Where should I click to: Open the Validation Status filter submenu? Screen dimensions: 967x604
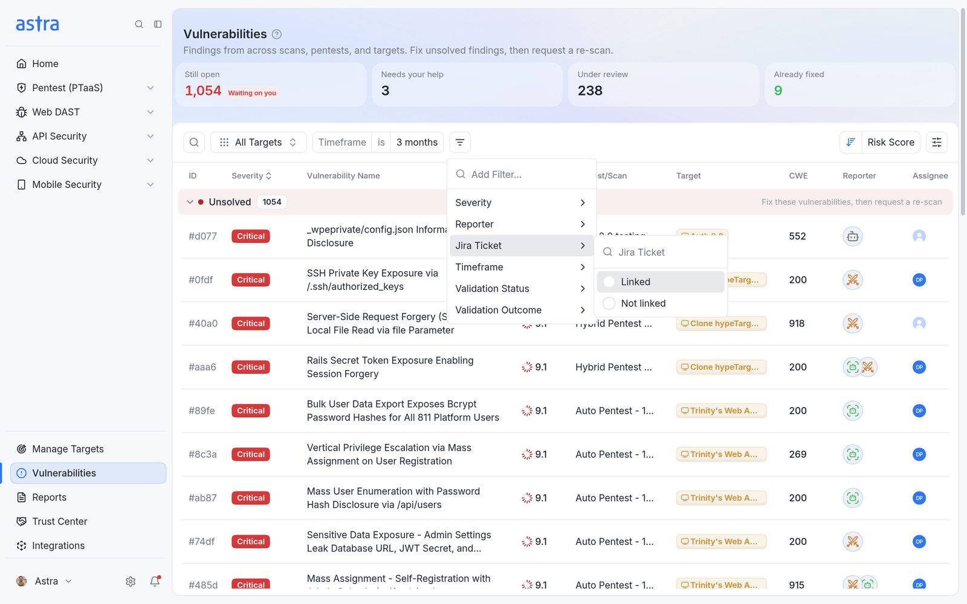[521, 289]
